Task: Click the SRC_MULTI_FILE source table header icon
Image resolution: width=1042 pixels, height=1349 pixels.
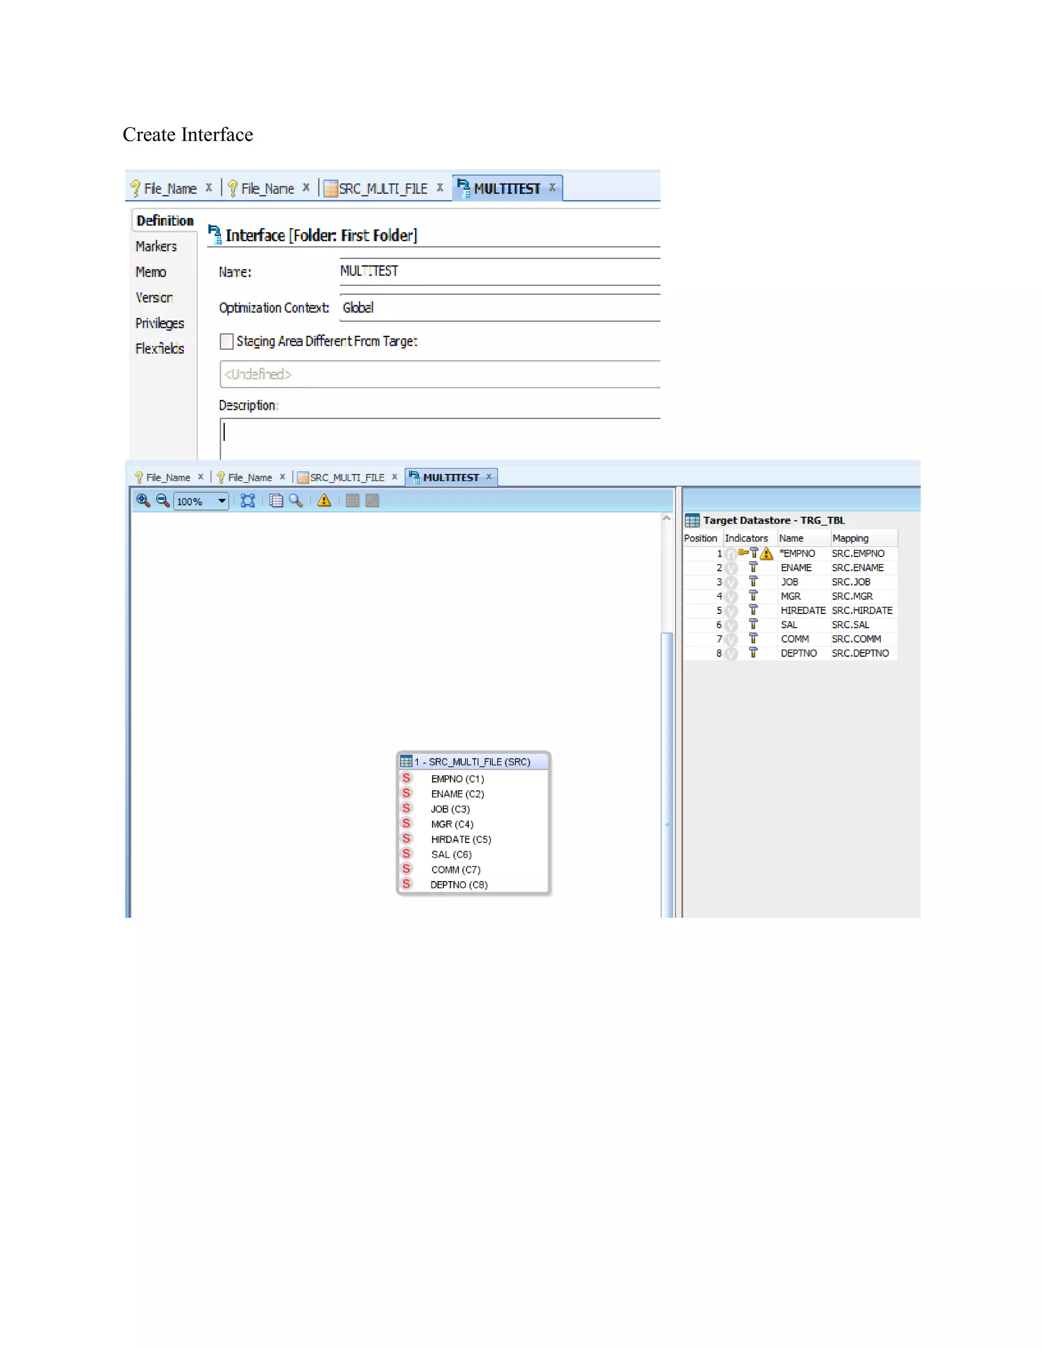Action: [x=406, y=761]
